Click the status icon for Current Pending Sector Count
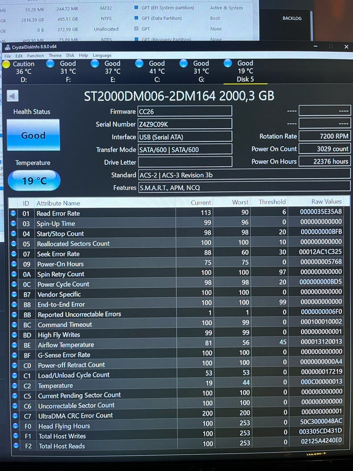The width and height of the screenshot is (353, 471). point(15,396)
